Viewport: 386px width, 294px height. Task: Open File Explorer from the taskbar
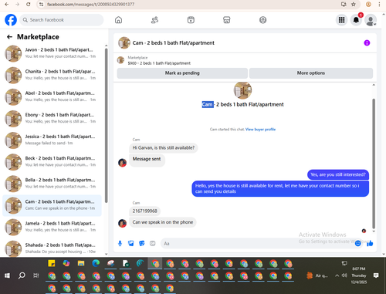(x=81, y=263)
